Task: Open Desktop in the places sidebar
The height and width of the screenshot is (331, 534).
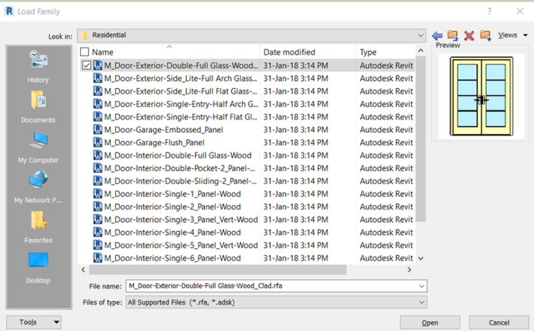Action: tap(38, 268)
